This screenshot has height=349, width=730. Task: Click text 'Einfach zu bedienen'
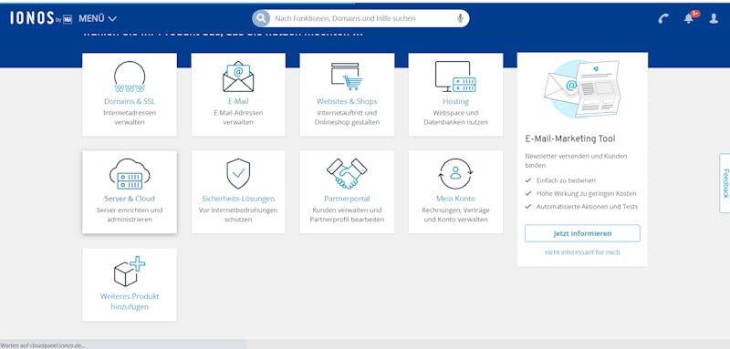pos(566,180)
